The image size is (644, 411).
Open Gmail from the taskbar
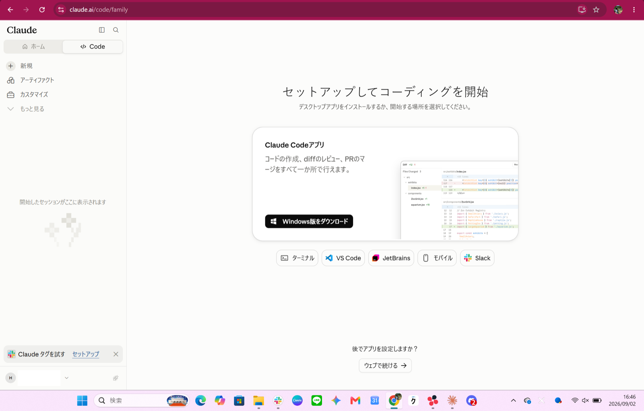pos(355,401)
